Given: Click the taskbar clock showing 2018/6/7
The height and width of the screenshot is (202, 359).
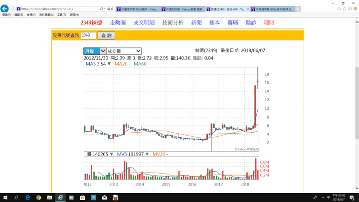Looking at the screenshot, I should 339,198.
